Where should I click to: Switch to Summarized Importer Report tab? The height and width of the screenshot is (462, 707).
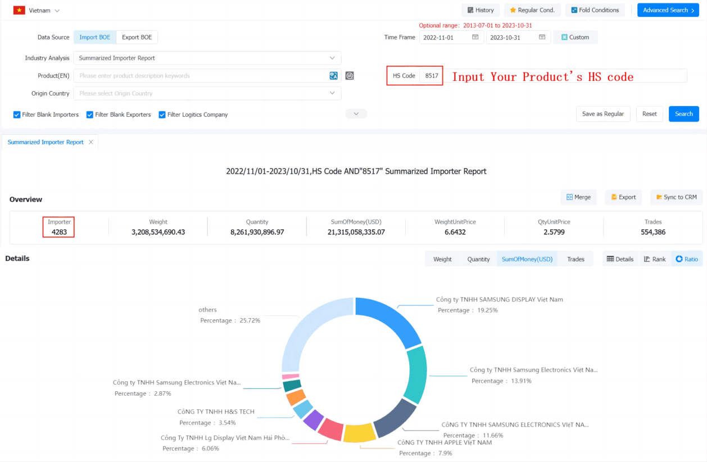[x=46, y=142]
